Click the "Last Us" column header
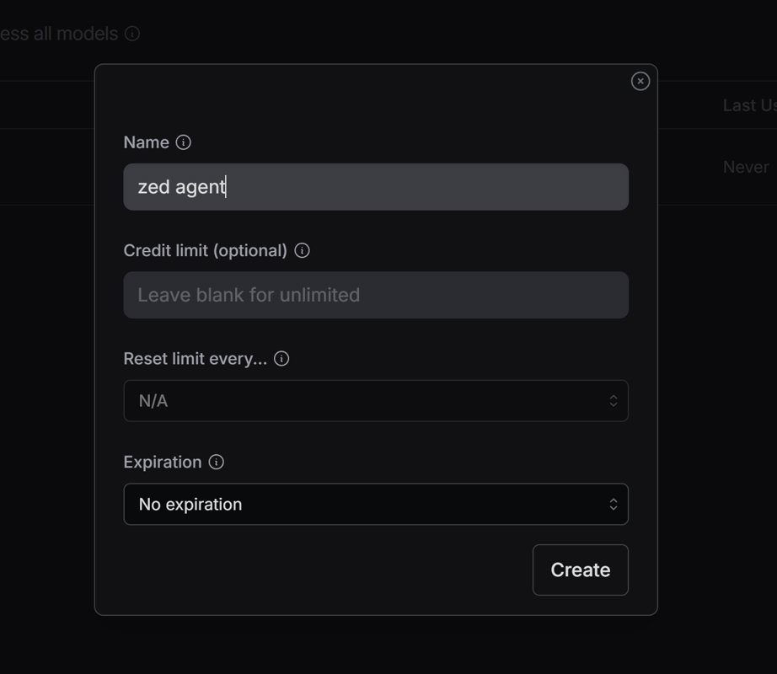Screen dimensions: 777x674 click(x=748, y=105)
